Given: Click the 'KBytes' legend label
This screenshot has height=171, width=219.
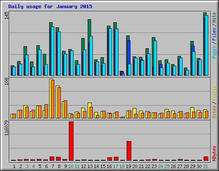Looking at the screenshot, I should (214, 153).
